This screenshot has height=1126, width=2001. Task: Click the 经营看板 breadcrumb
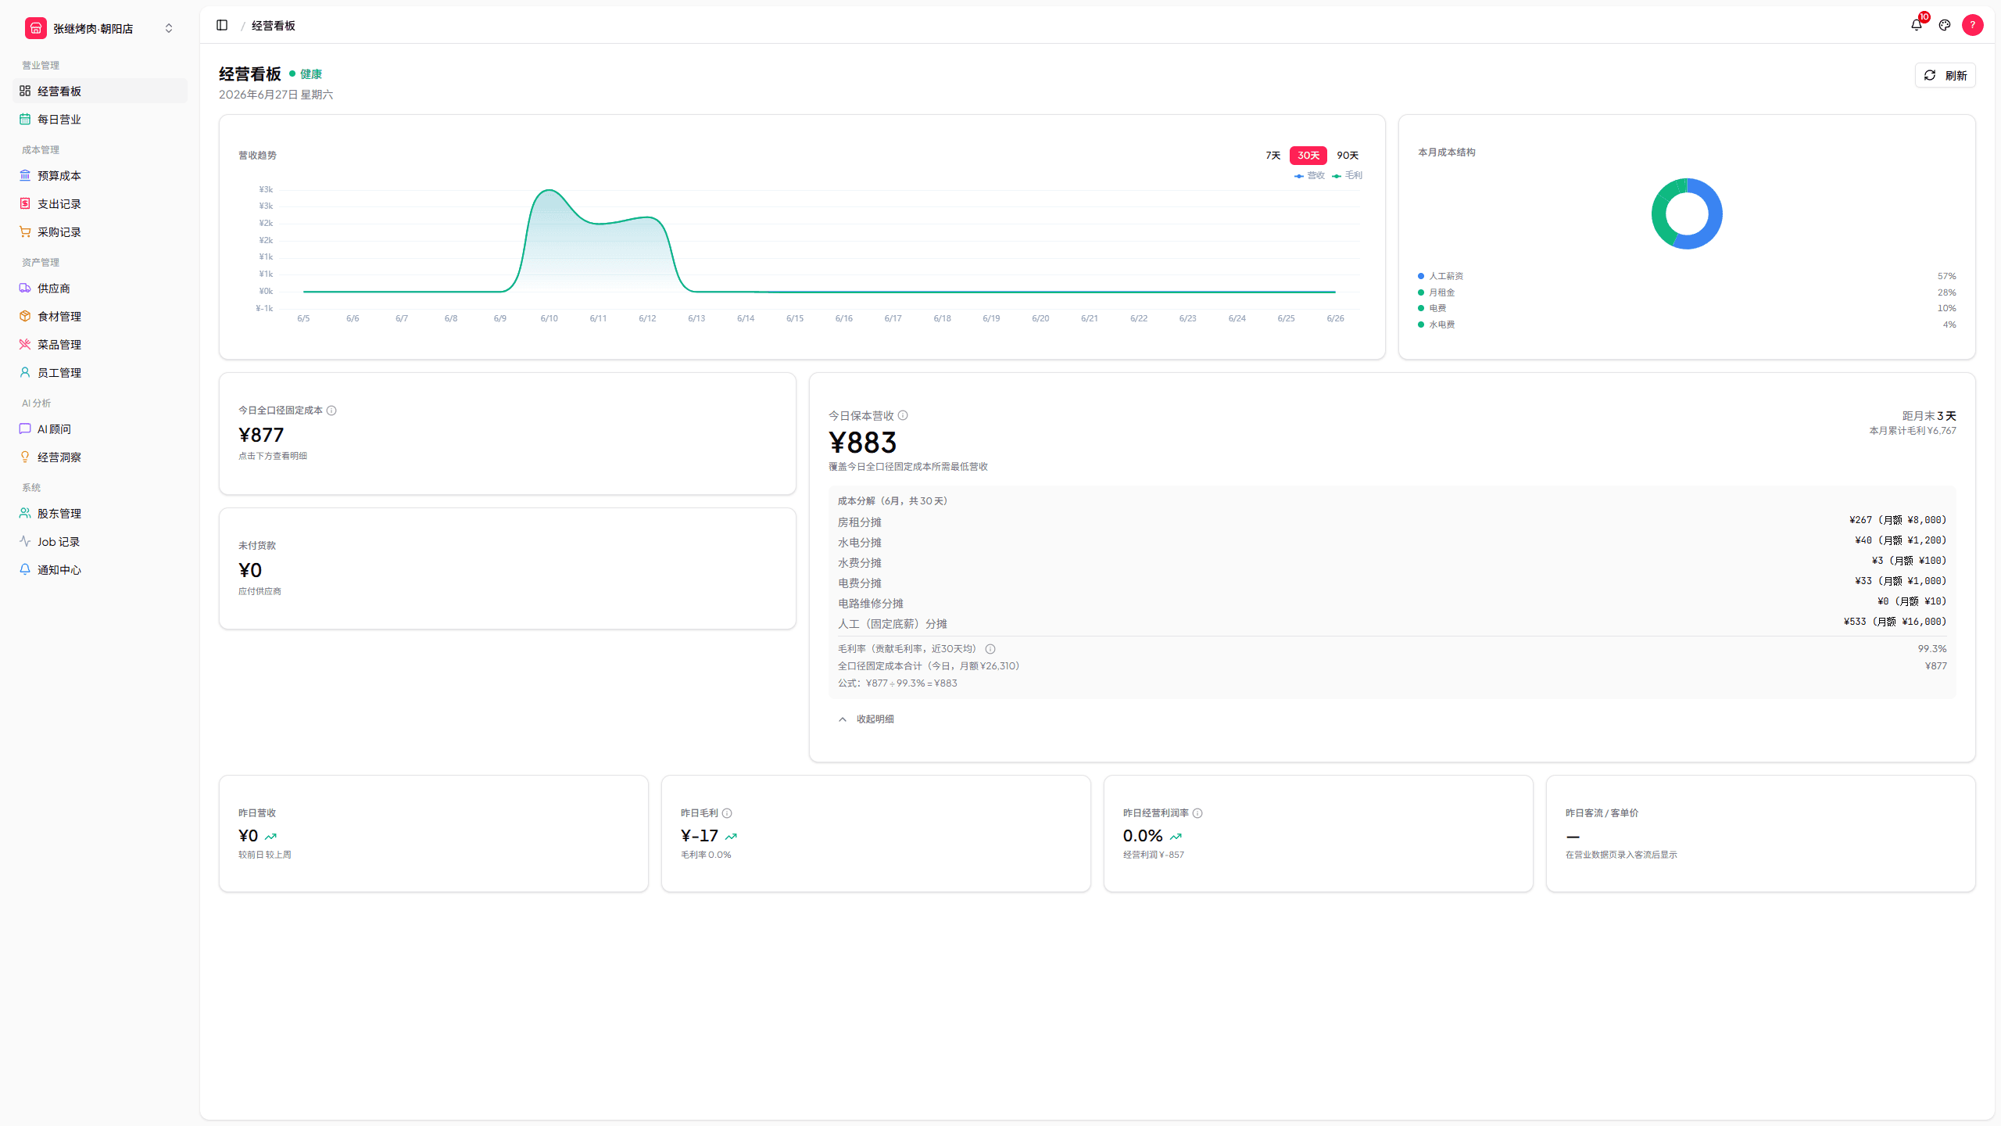point(274,26)
